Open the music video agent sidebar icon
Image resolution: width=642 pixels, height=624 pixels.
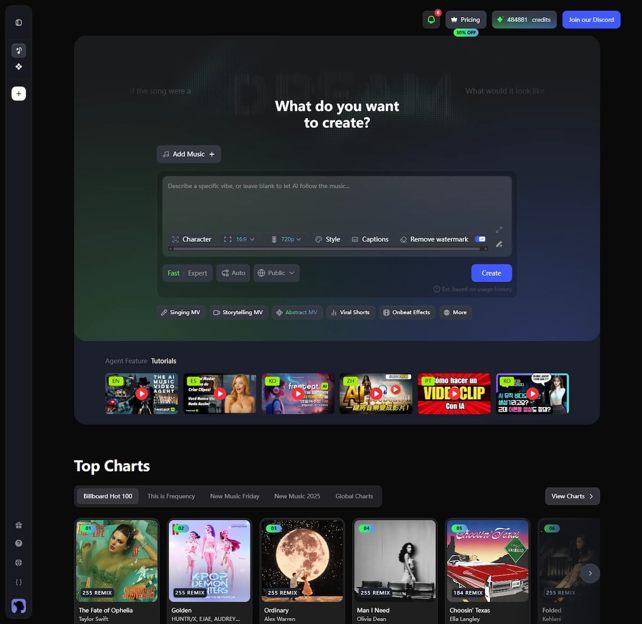pyautogui.click(x=19, y=50)
